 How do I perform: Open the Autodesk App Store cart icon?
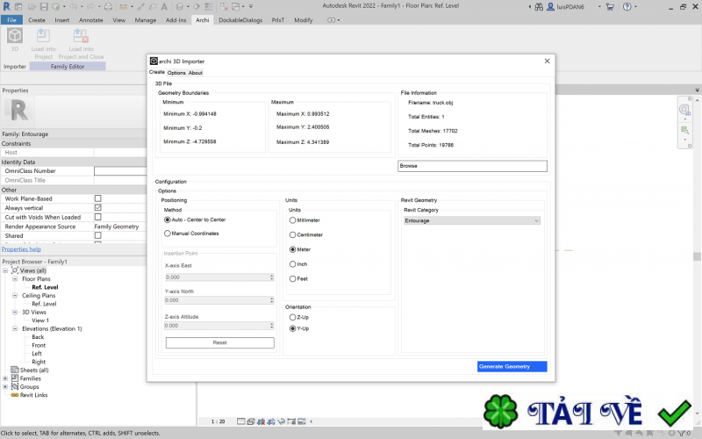[610, 7]
